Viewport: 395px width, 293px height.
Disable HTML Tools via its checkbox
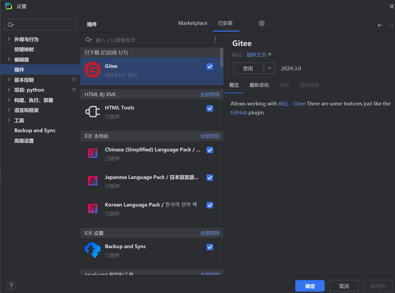point(210,108)
